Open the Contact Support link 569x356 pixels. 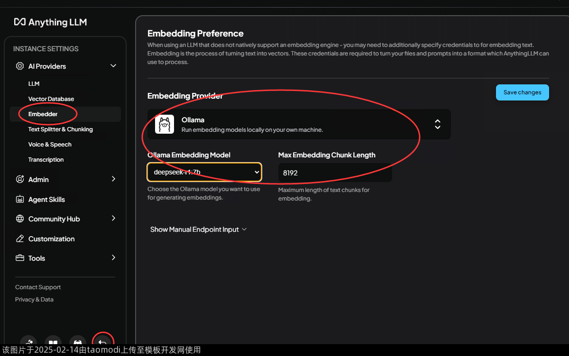38,287
